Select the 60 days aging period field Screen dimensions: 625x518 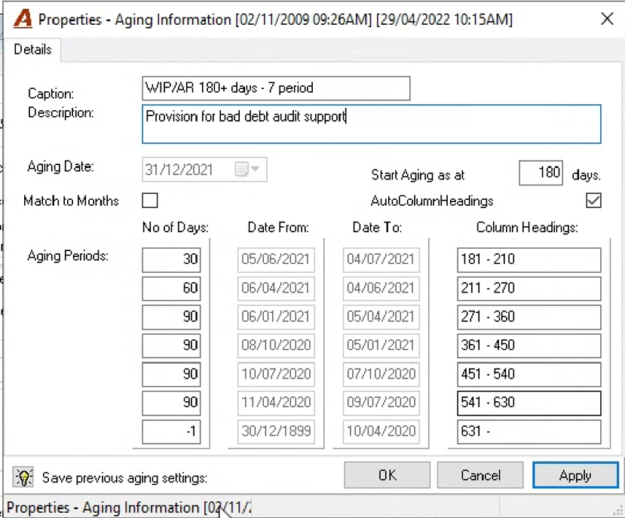point(171,288)
